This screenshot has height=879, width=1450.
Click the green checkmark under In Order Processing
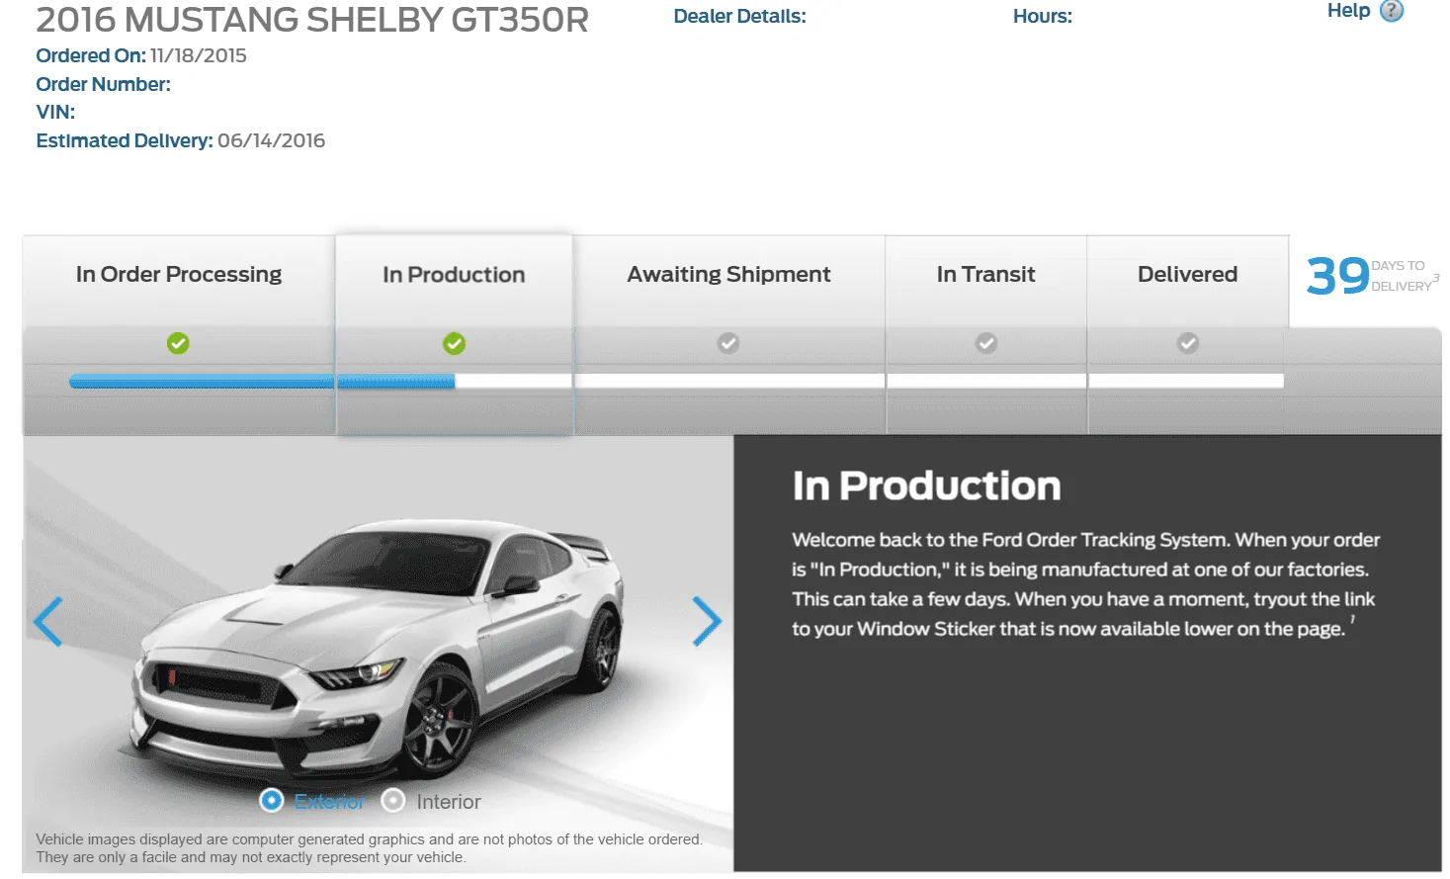point(178,343)
